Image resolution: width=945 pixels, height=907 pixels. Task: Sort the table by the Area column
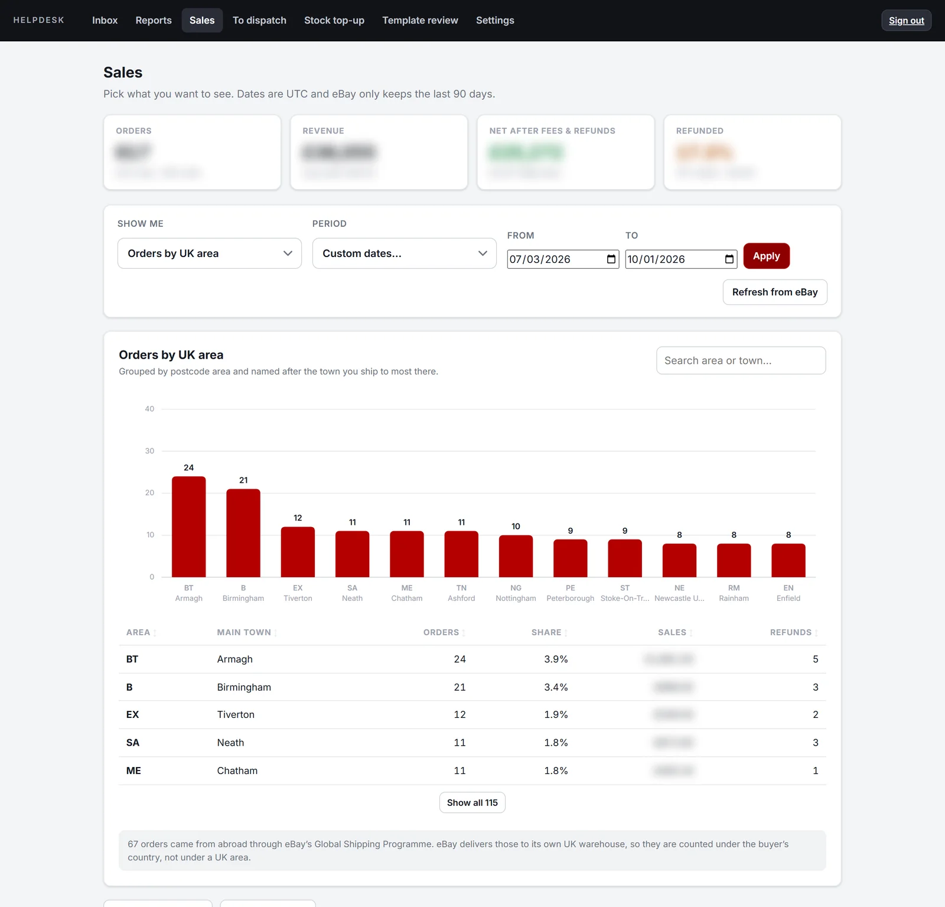[x=141, y=632]
